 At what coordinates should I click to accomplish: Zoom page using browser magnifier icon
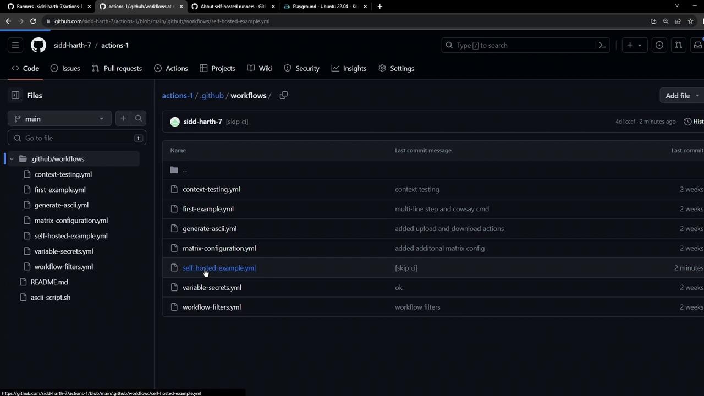(665, 21)
